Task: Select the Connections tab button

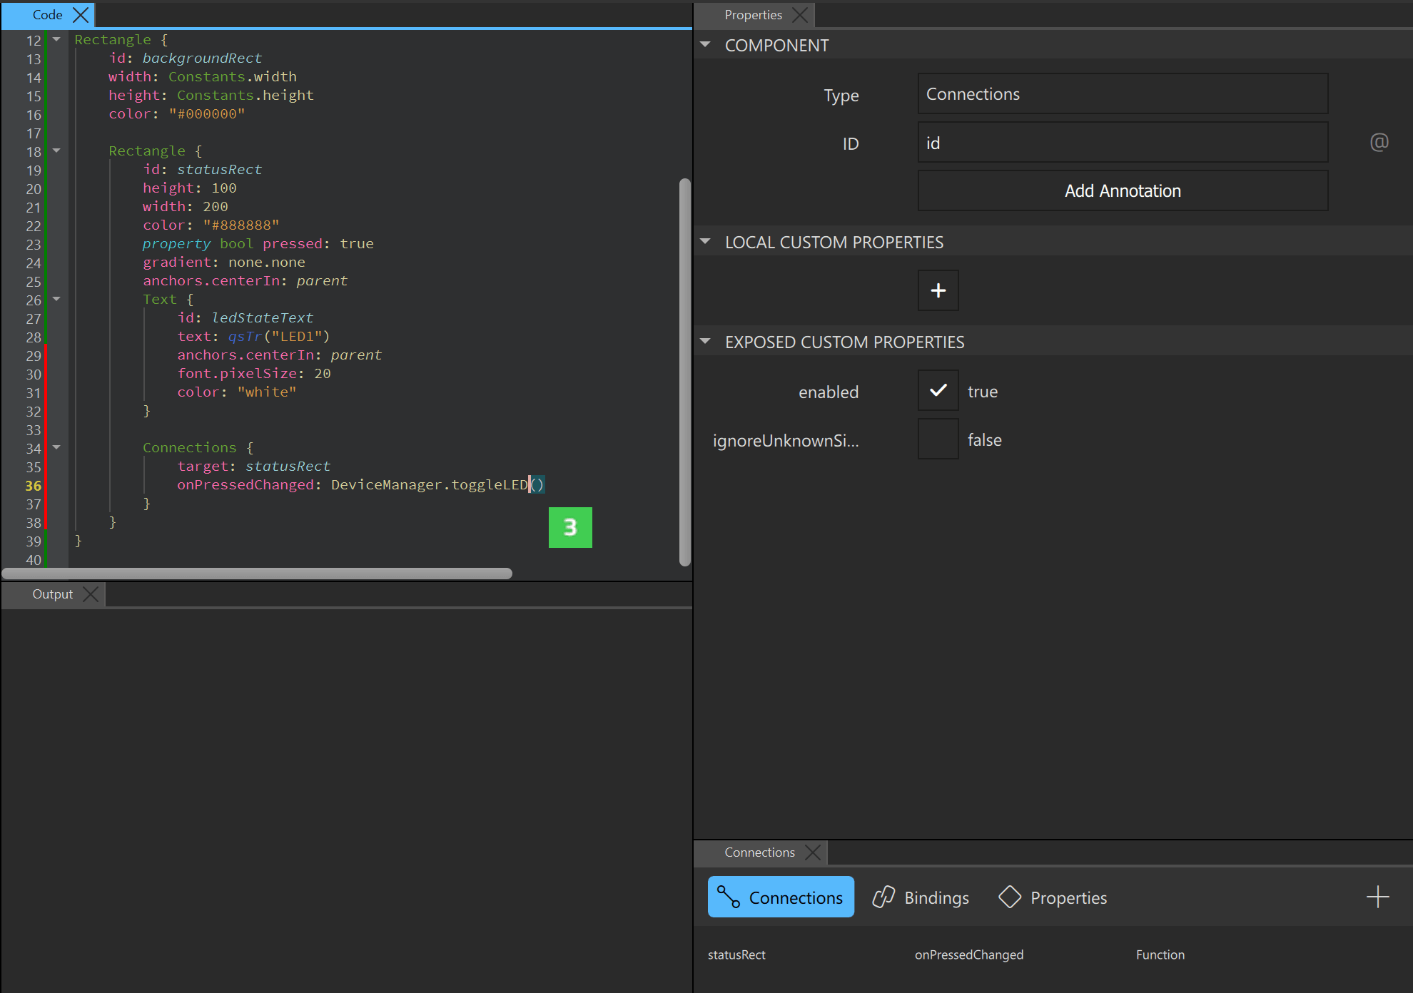Action: tap(781, 897)
